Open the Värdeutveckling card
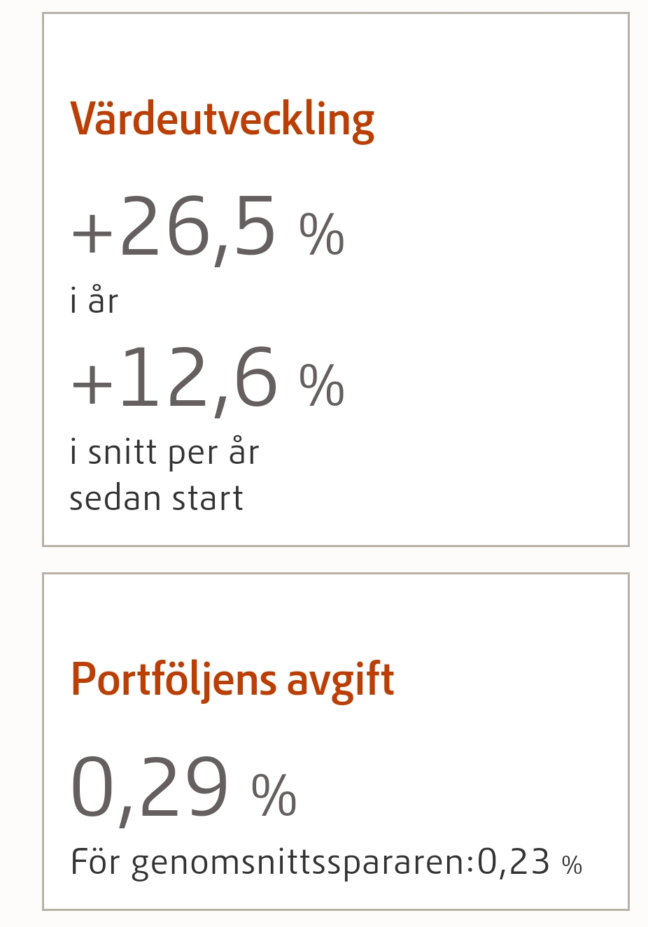The height and width of the screenshot is (927, 648). 336,279
